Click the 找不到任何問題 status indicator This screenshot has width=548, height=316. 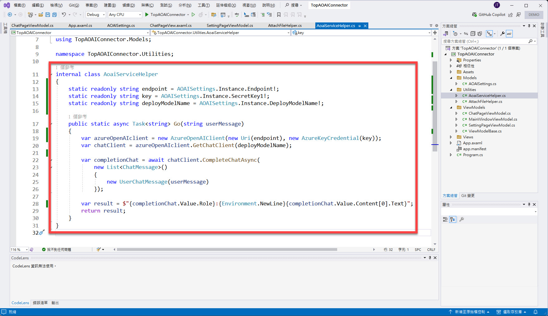[56, 250]
